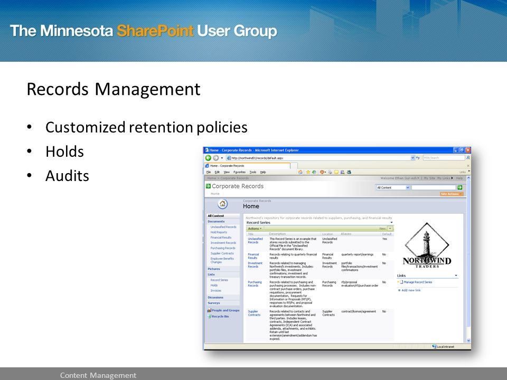The height and width of the screenshot is (380, 507).
Task: Click the Messenger toolbar icon
Action: click(349, 172)
